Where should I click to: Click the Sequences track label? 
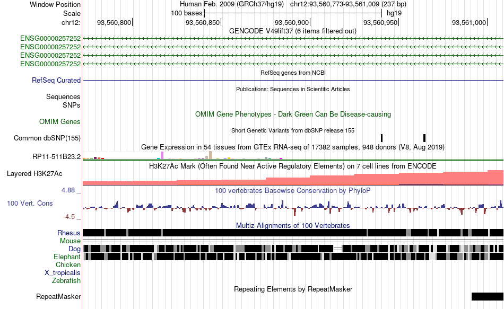(x=63, y=96)
